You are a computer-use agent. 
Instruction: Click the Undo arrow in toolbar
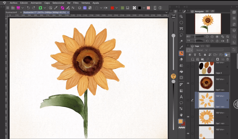[28, 8]
